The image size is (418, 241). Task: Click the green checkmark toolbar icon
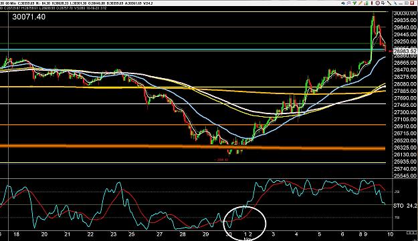tap(354, 3)
